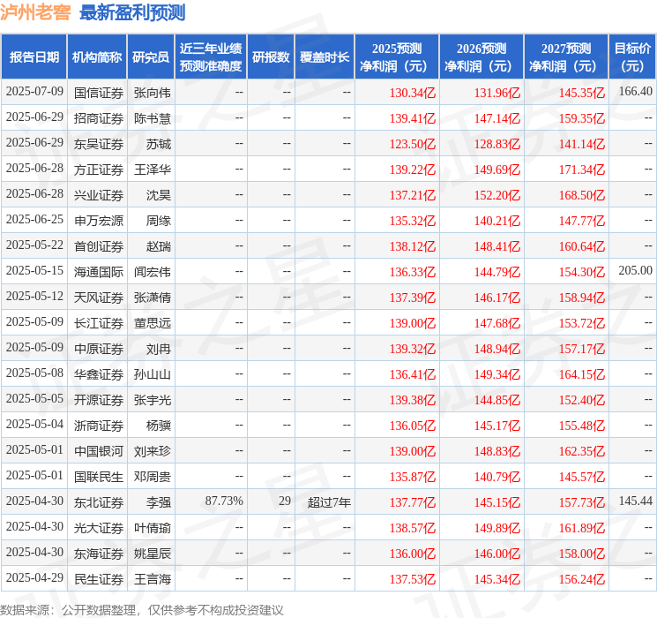The image size is (657, 618).
Task: Click coverage duration 超过7年
Action: (329, 502)
